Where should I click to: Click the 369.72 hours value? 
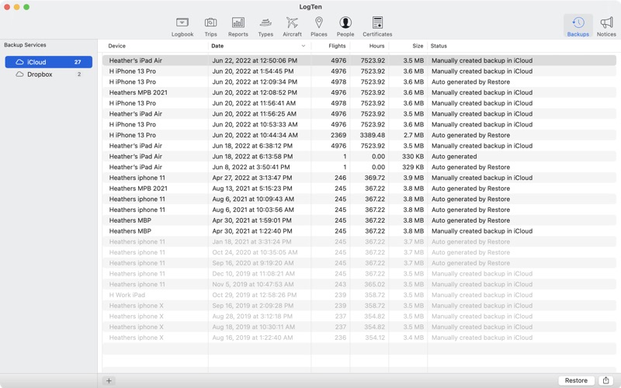[x=375, y=178]
